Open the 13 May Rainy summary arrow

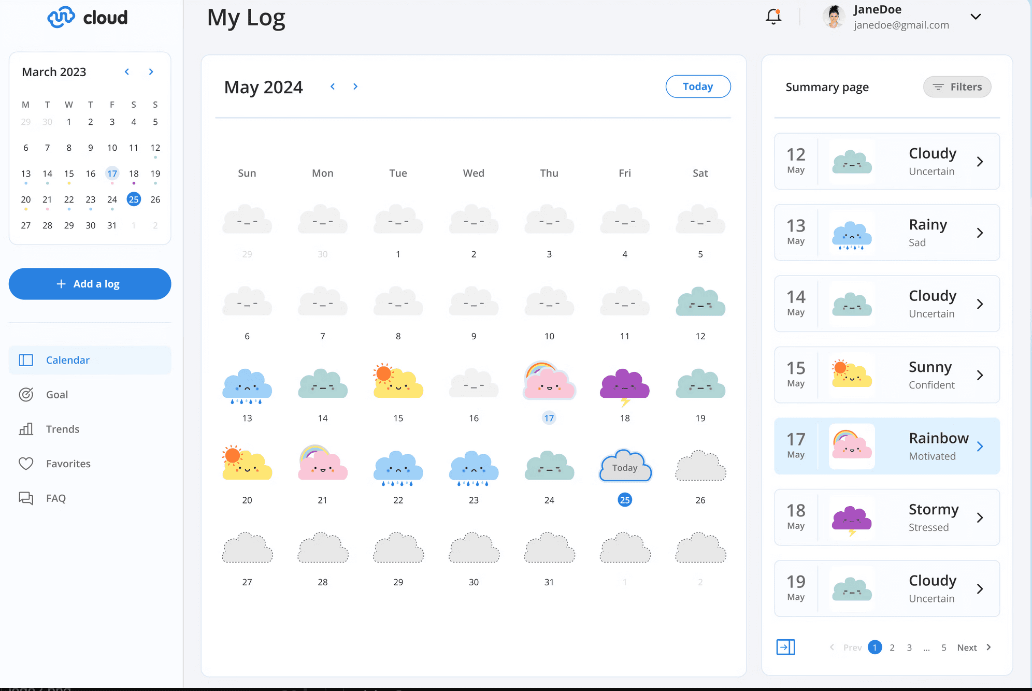point(980,233)
